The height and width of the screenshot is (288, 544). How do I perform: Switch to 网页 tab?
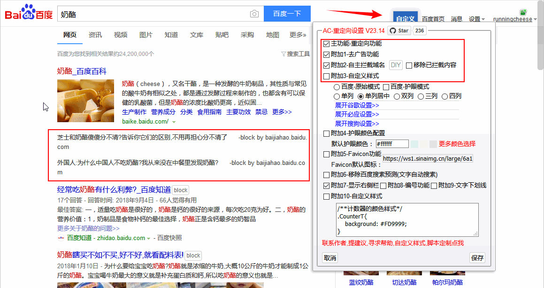(70, 35)
